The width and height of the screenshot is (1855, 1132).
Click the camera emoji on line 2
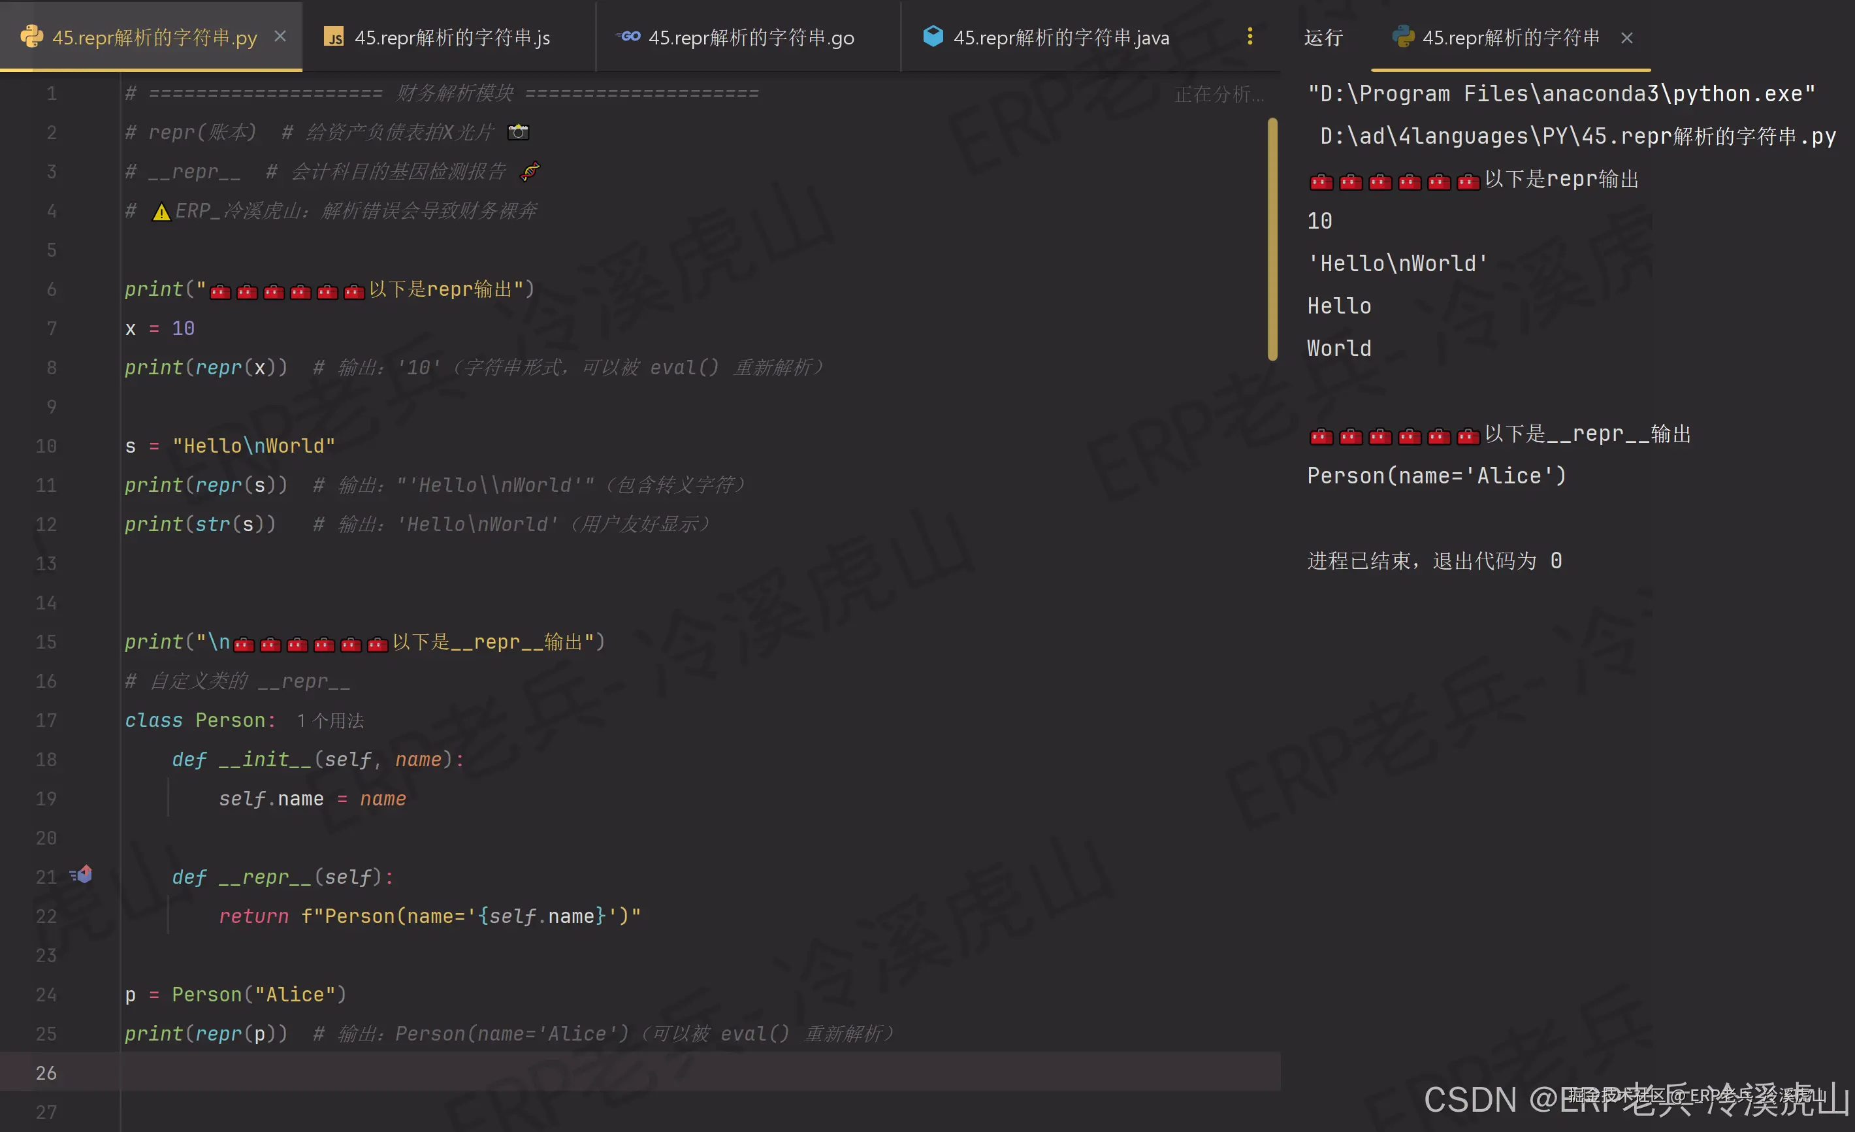pos(518,133)
